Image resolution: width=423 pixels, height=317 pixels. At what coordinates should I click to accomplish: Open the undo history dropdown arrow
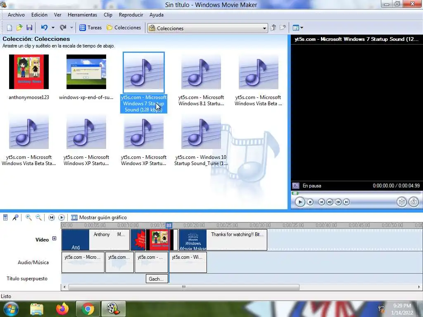click(x=53, y=28)
